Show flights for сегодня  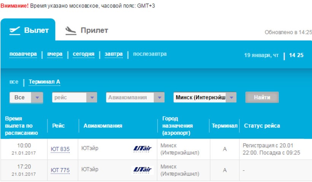[x=83, y=54]
